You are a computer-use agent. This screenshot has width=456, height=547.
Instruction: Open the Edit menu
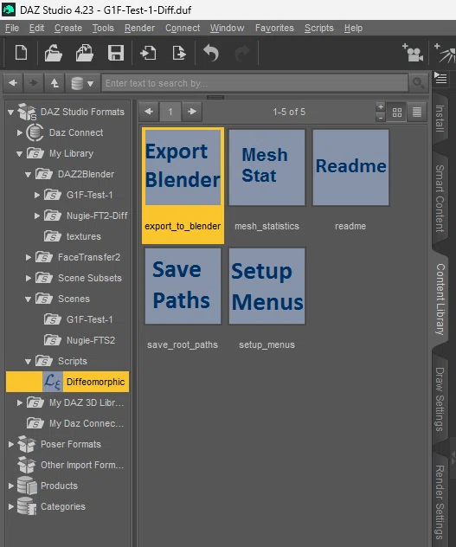(36, 28)
